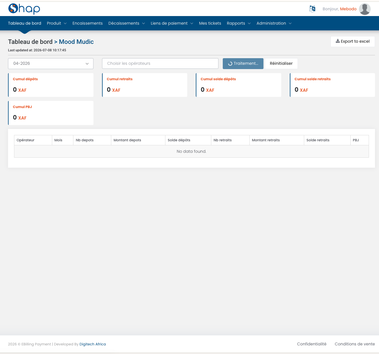379x354 pixels.
Task: Click the Traitement loading spinner button
Action: point(243,64)
